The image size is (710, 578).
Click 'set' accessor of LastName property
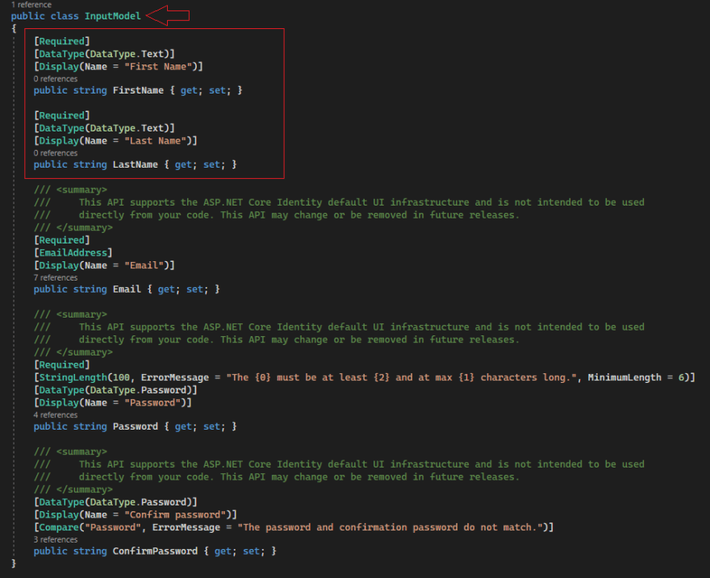[x=211, y=164]
